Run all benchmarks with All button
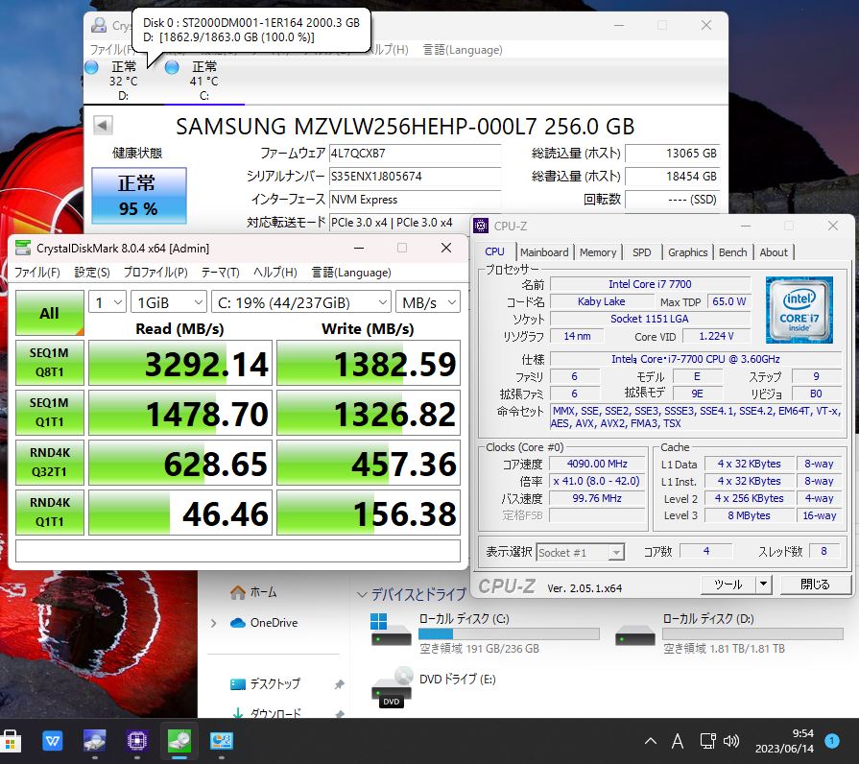This screenshot has width=859, height=764. click(49, 313)
